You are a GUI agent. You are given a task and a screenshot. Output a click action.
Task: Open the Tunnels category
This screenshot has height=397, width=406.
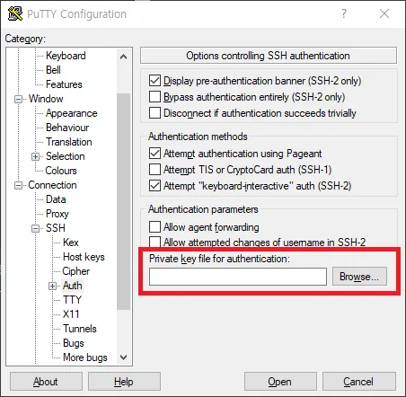click(80, 329)
